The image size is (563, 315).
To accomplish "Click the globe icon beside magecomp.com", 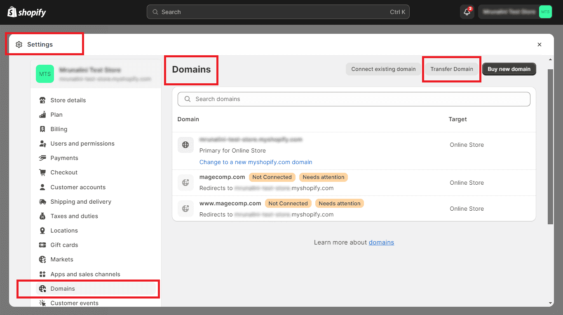I will [185, 183].
